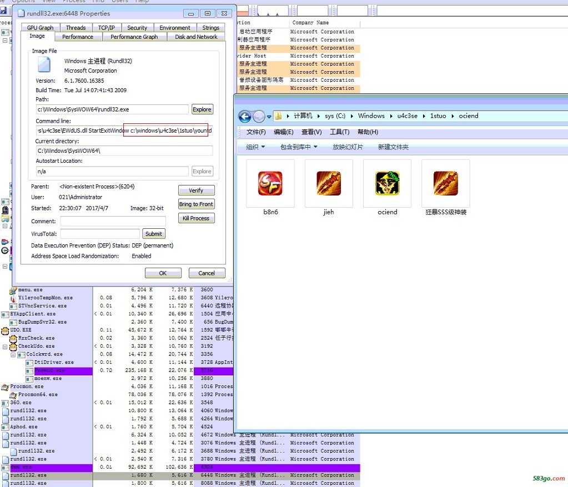
Task: Click the YileyooTempMon.exe process icon
Action: click(13, 298)
